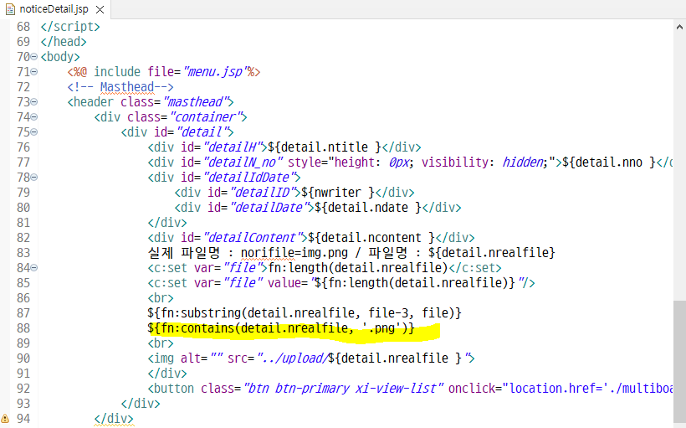Image resolution: width=686 pixels, height=428 pixels.
Task: Click the value attribute on line 85
Action: tap(284, 283)
